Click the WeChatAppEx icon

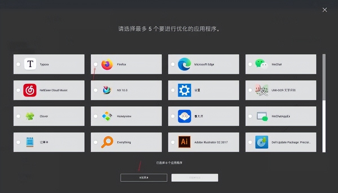pos(262,116)
